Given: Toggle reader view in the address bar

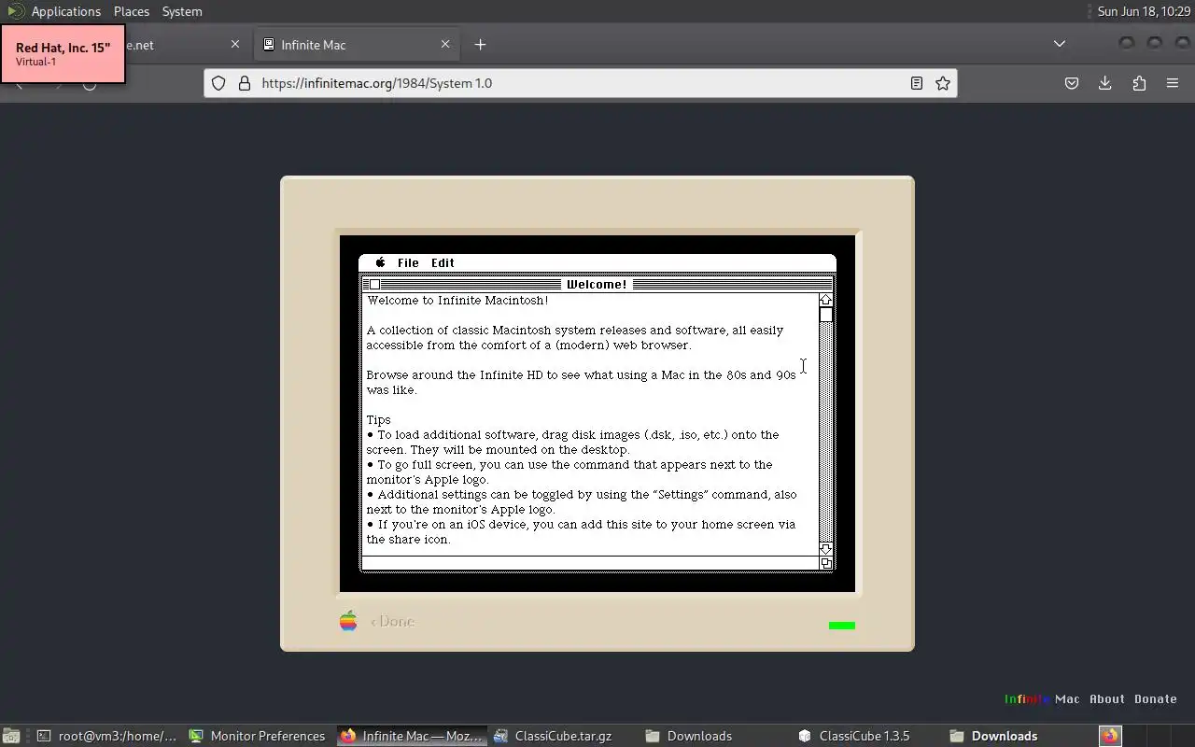Looking at the screenshot, I should [x=917, y=83].
